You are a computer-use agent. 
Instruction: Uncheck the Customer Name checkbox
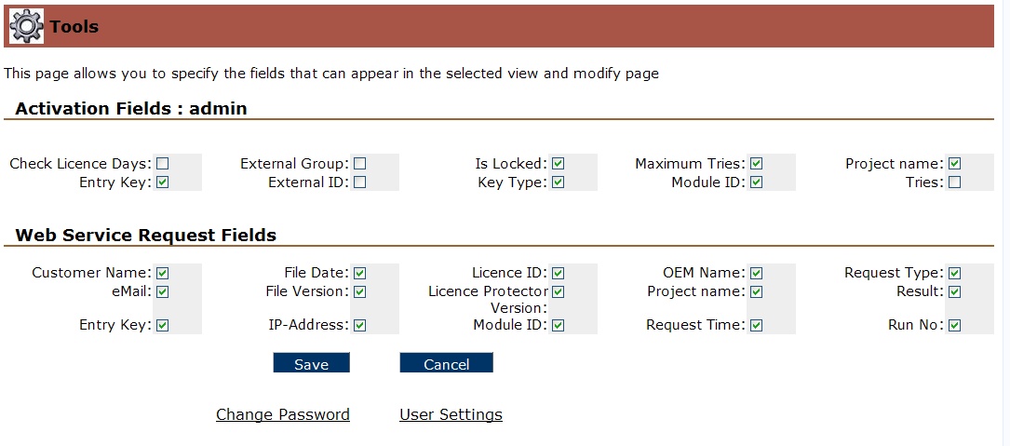(x=162, y=274)
